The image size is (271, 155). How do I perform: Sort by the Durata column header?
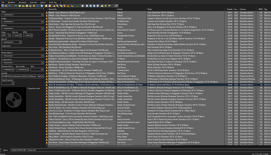click(229, 9)
